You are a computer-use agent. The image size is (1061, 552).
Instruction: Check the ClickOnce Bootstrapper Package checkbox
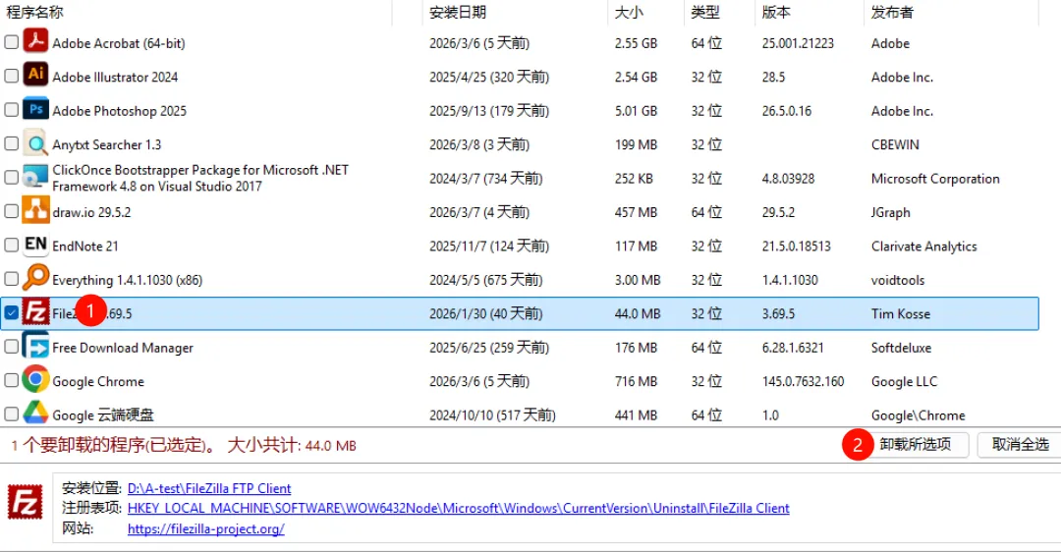12,177
